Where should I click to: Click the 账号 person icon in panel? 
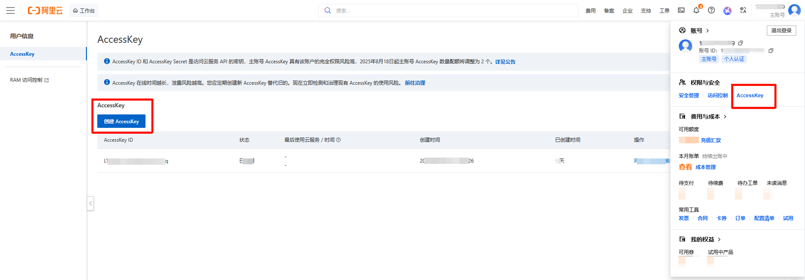682,30
